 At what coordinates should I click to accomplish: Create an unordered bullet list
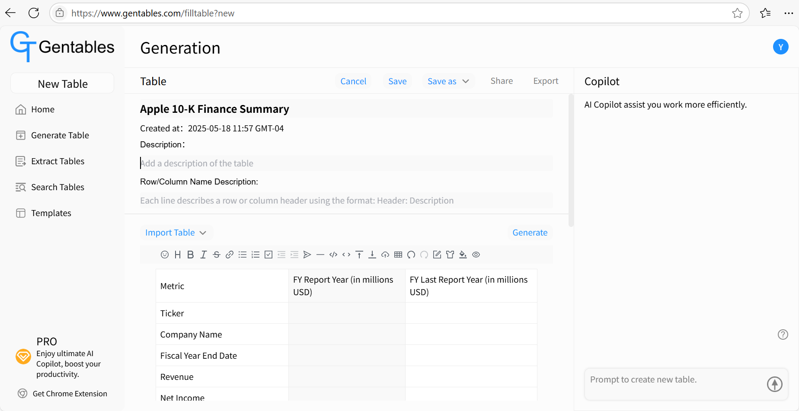(243, 255)
